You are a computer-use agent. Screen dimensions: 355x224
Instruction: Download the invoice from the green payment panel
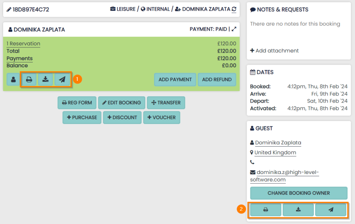pyautogui.click(x=46, y=80)
